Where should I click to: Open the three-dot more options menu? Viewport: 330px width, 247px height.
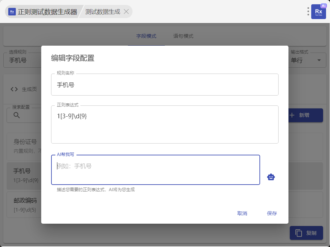(x=308, y=11)
